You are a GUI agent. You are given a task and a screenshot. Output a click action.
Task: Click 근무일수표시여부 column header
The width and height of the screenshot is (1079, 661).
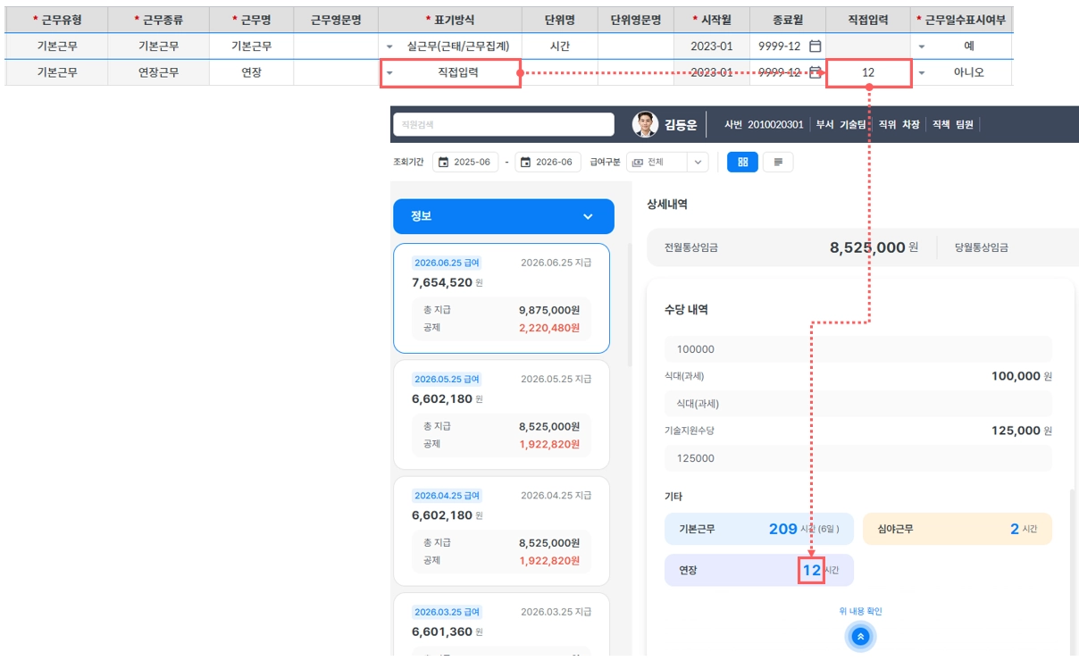tap(962, 19)
